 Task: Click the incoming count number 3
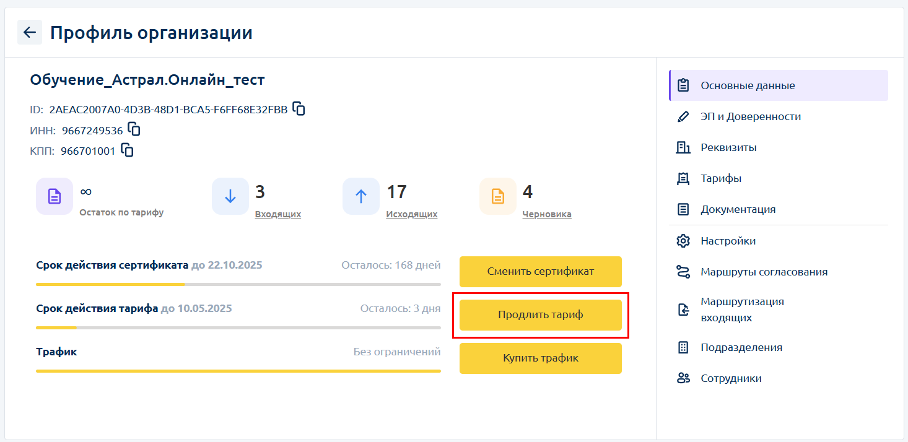pos(260,192)
